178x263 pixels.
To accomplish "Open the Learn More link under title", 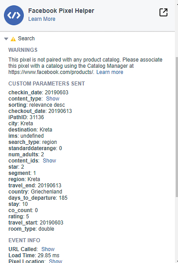I will tap(42, 19).
